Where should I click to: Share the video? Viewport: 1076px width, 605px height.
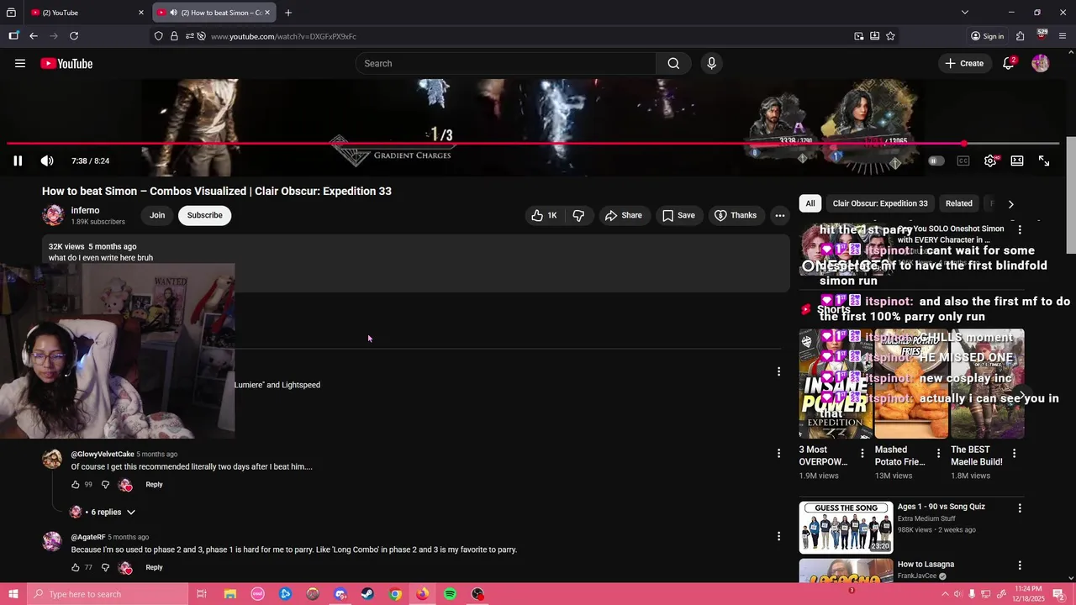pos(623,215)
